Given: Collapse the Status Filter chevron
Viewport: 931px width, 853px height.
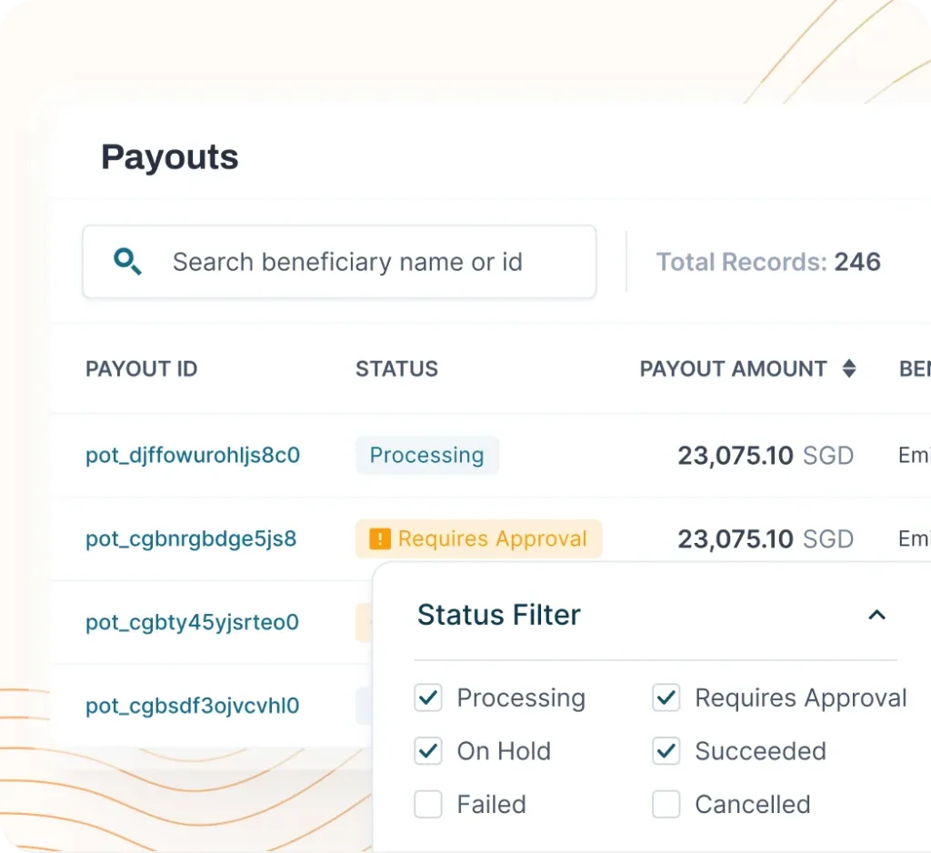Looking at the screenshot, I should click(876, 615).
